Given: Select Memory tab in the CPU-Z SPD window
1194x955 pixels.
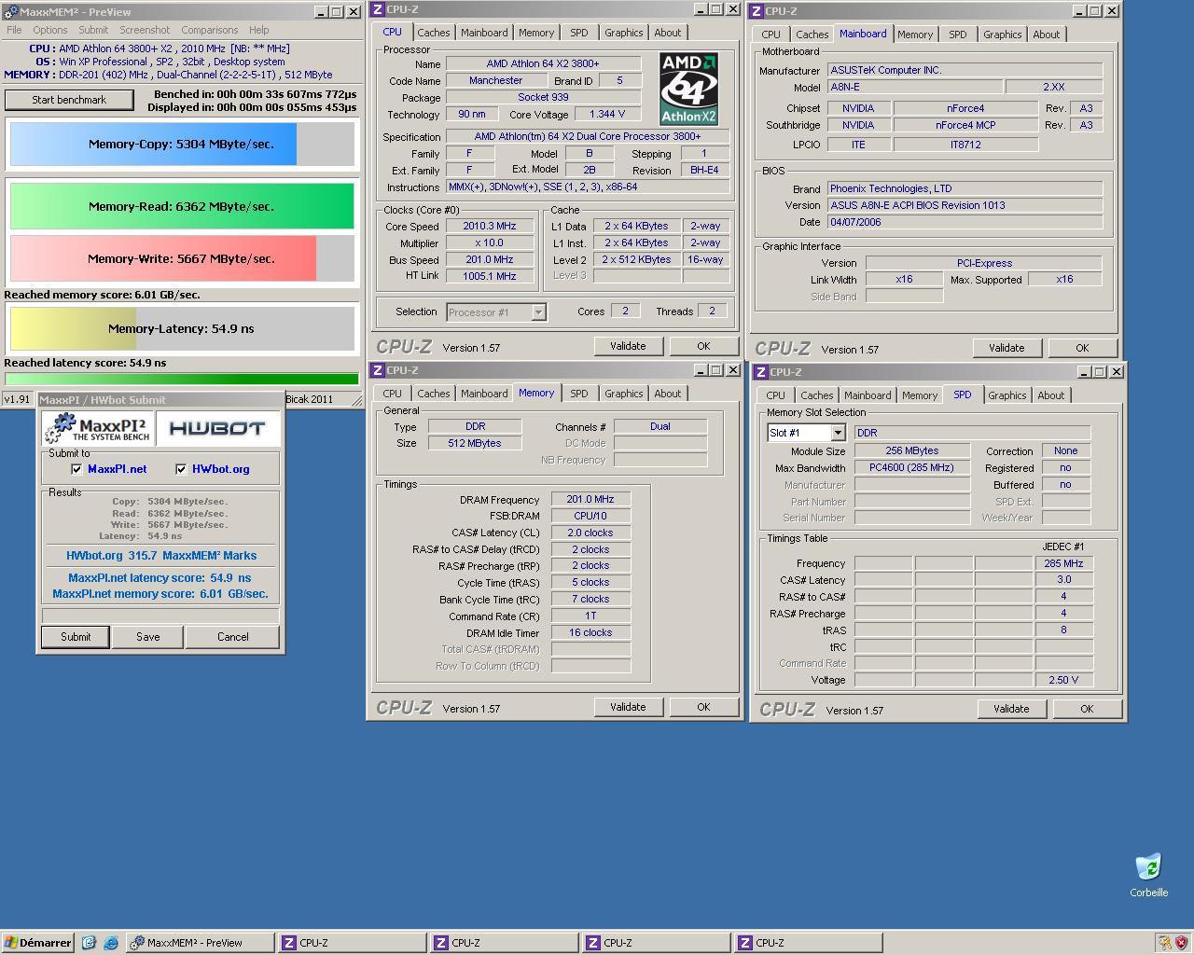Looking at the screenshot, I should (x=919, y=395).
